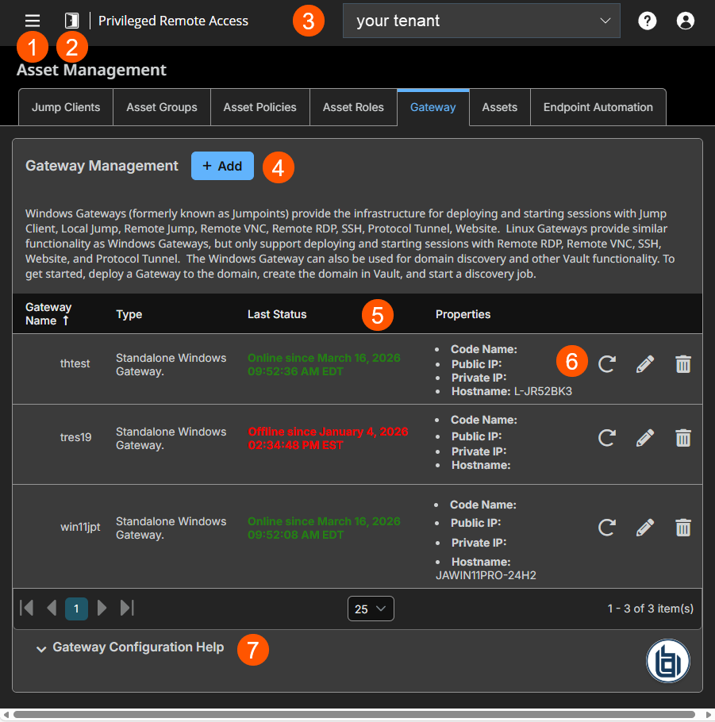Screen dimensions: 715x722
Task: Open the BeyondTrust chat bubble icon
Action: click(x=667, y=661)
